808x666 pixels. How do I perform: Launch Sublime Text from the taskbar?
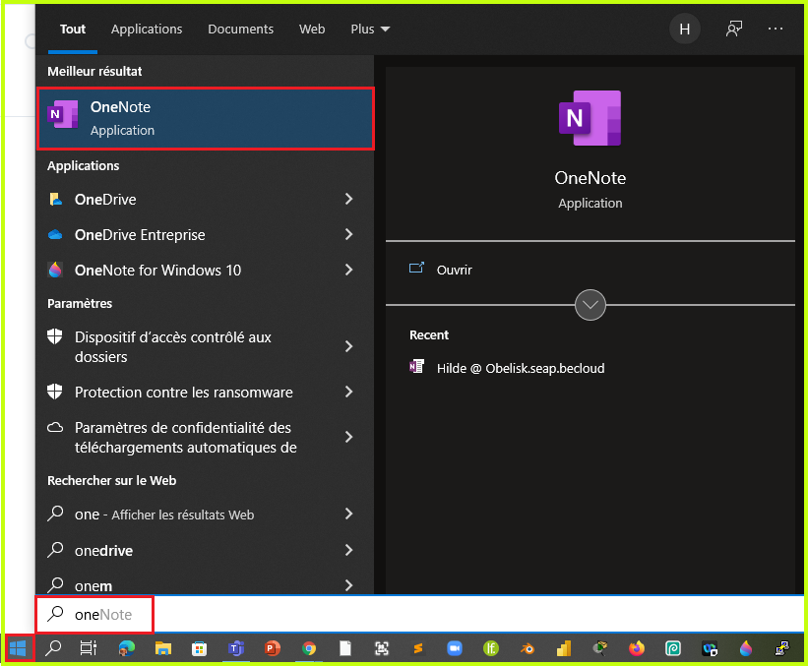click(x=418, y=648)
